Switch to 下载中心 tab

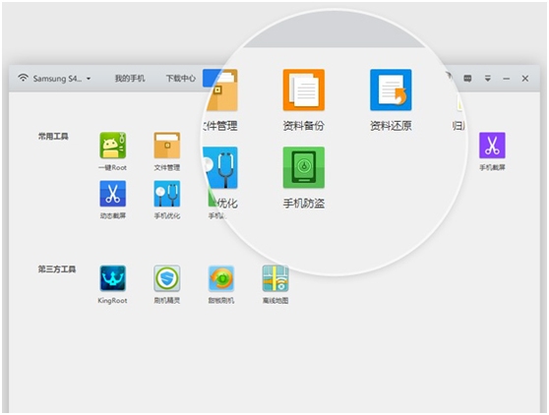click(181, 78)
